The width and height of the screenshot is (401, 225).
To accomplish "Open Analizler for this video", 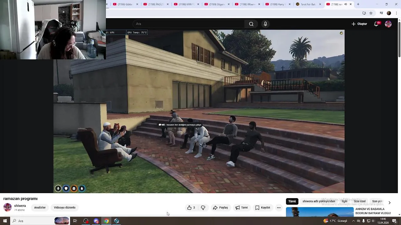I will (40, 207).
